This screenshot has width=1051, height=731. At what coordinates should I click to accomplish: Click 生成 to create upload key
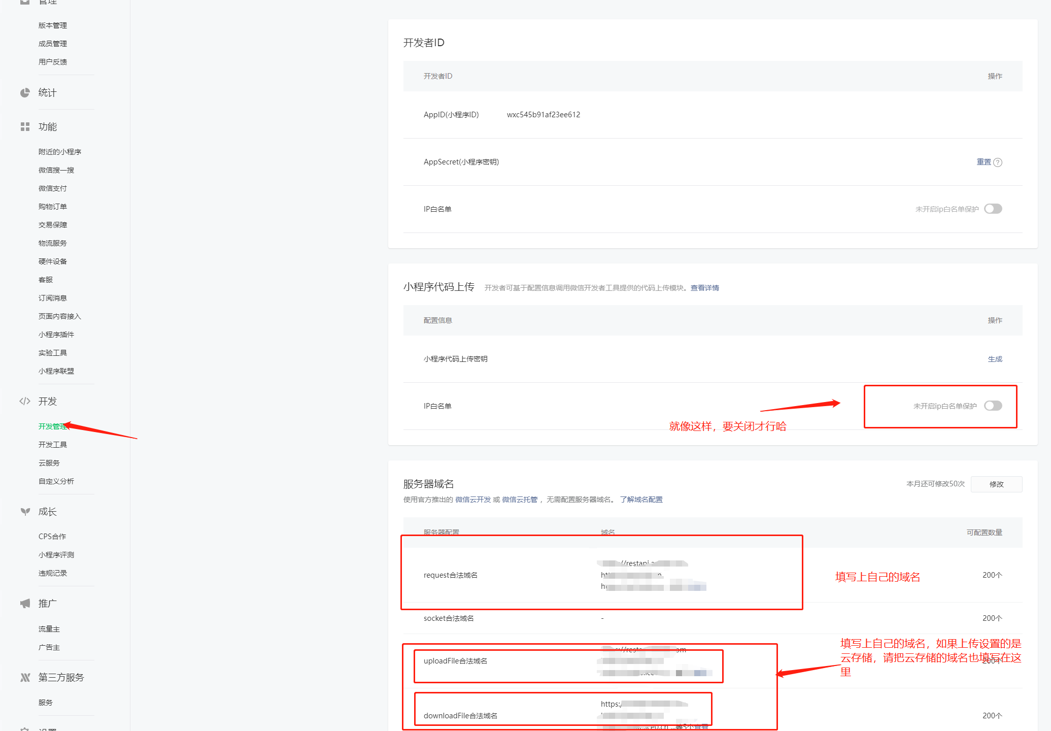pos(995,359)
